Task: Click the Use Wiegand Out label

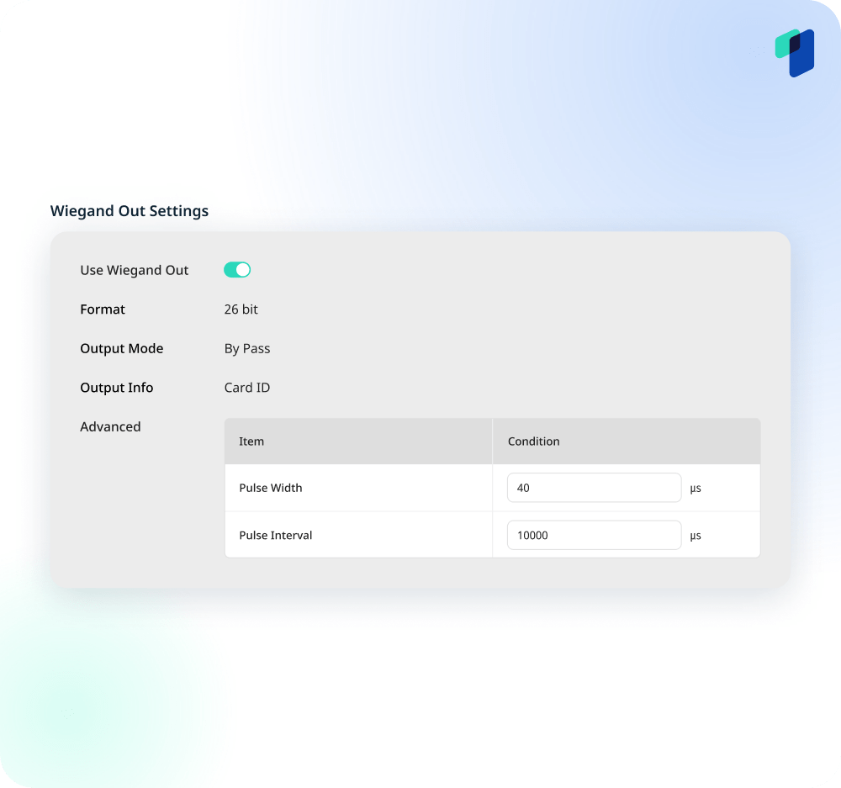Action: tap(134, 270)
